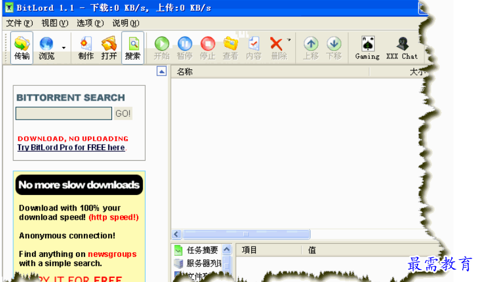The image size is (477, 282).
Task: Expand the dropdown arrow beside 浏览
Action: (63, 48)
